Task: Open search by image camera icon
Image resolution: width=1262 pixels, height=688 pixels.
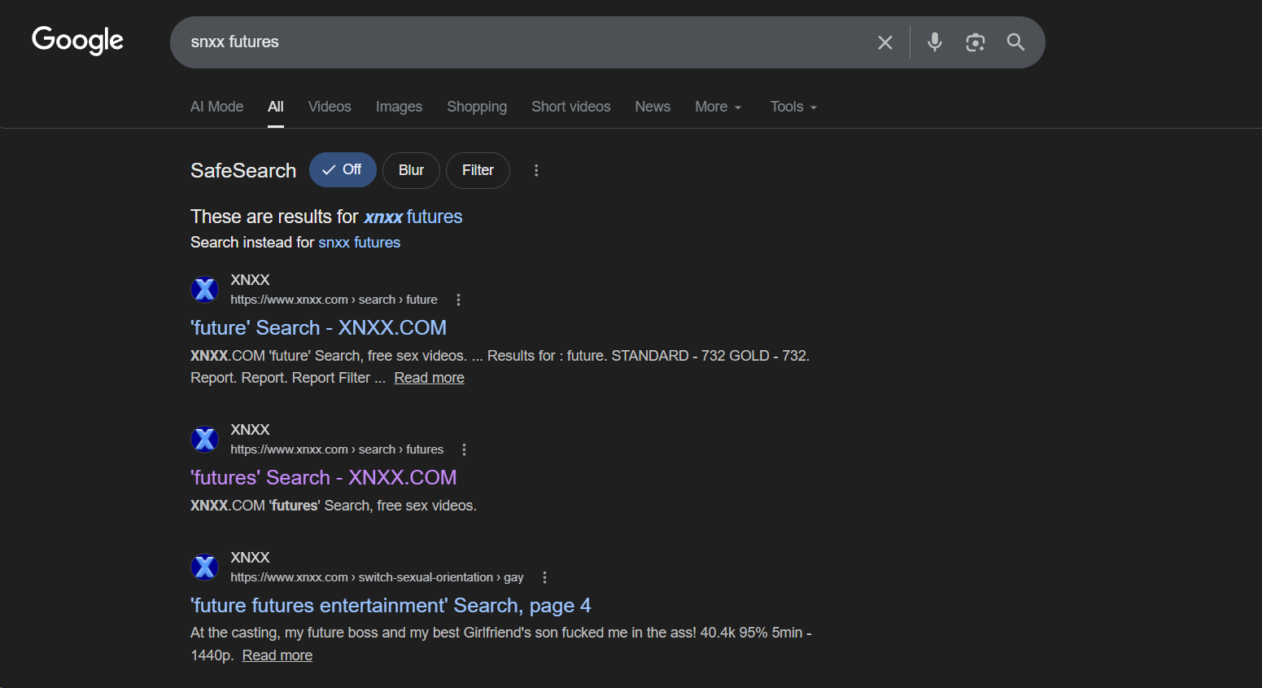Action: click(976, 42)
